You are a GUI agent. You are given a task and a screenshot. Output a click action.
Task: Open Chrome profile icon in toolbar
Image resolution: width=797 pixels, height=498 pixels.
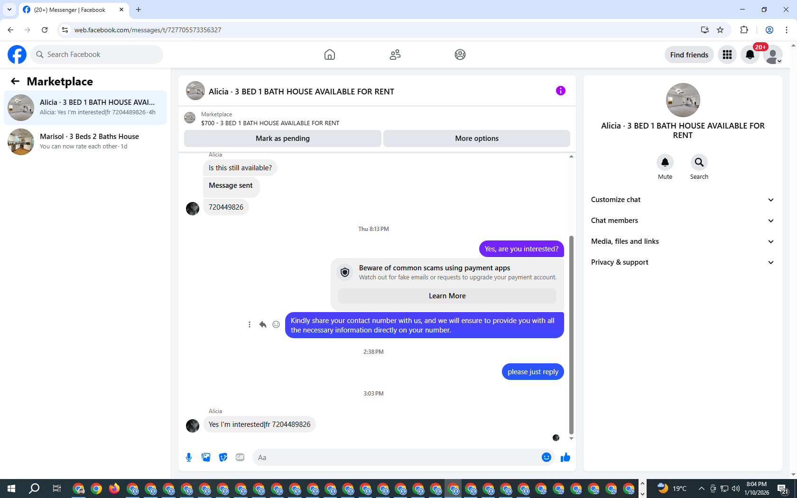tap(769, 30)
